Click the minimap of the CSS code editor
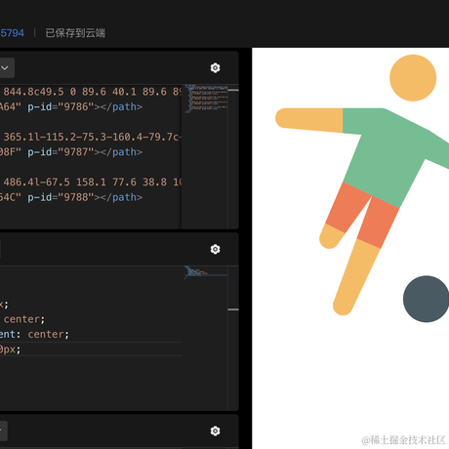 (x=206, y=272)
